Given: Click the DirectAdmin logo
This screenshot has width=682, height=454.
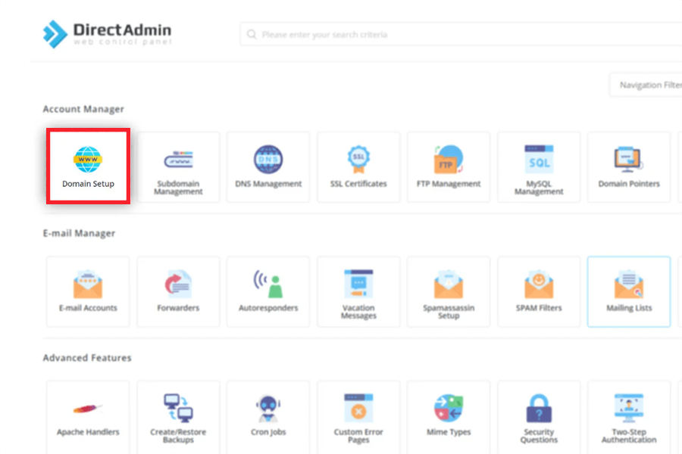Looking at the screenshot, I should 107,33.
